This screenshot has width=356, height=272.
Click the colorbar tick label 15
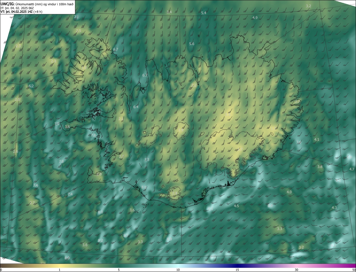[x=237, y=270]
